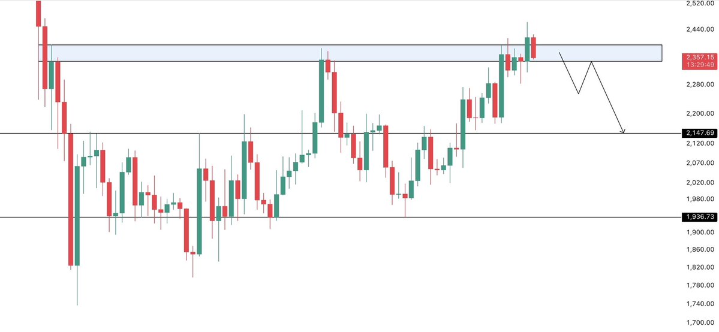Viewport: 719px width, 332px height.
Task: Click the arrowhead of the projected path
Action: click(x=624, y=131)
